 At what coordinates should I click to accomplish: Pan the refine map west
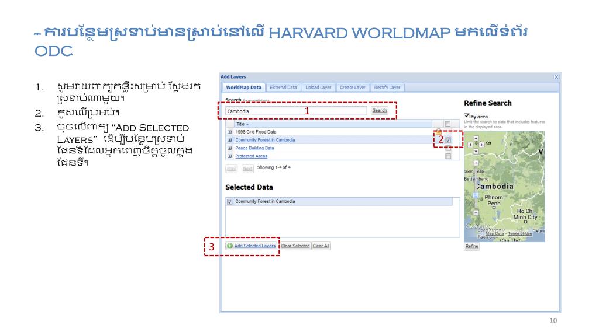click(470, 145)
